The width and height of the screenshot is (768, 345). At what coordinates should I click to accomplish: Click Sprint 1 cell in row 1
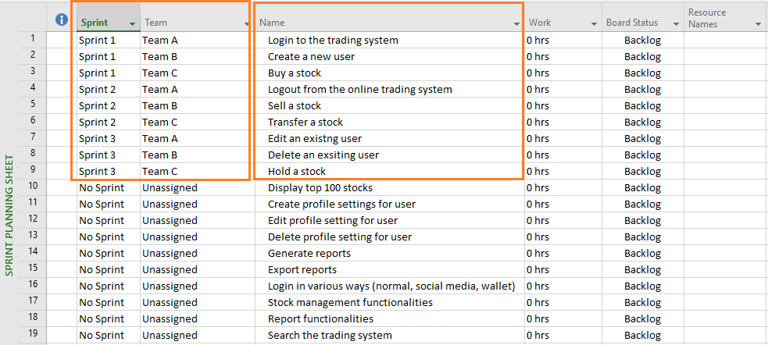(109, 40)
